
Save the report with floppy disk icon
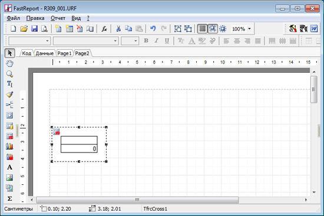[x=34, y=29]
